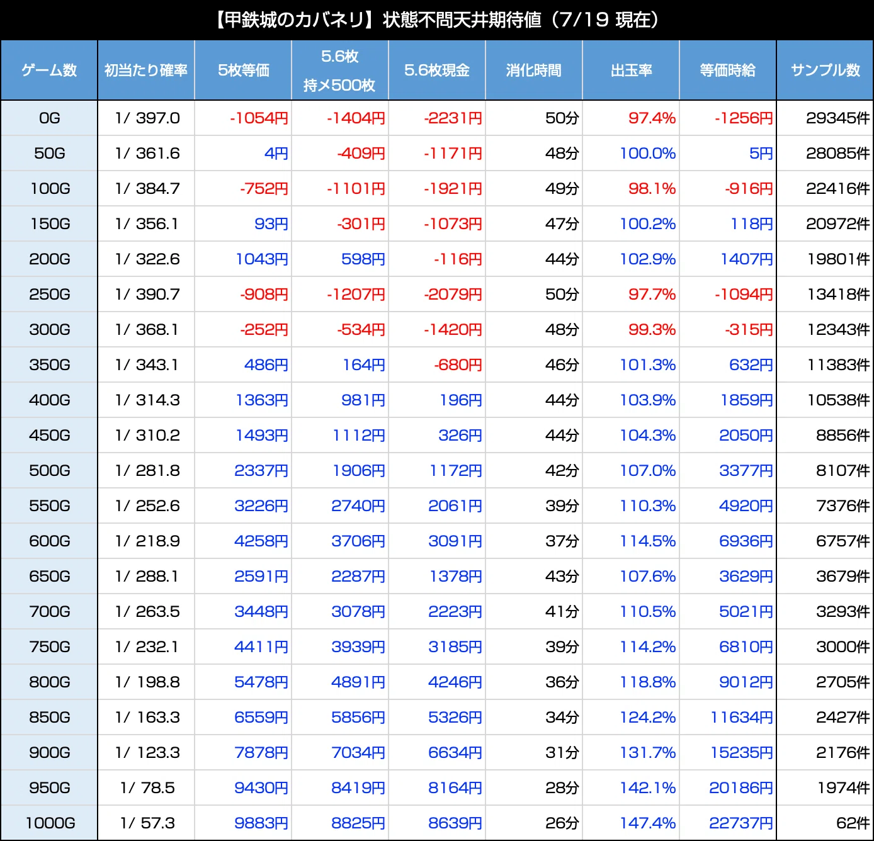
Task: Click the 等価時給 column header
Action: click(x=728, y=71)
